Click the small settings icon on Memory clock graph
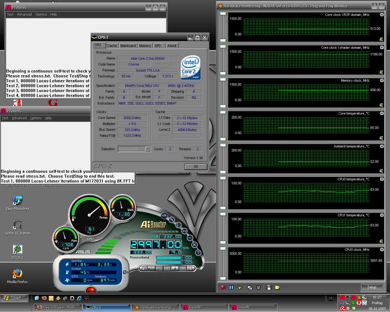 [381, 105]
